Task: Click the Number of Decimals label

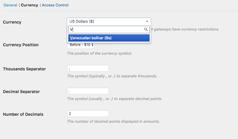Action: tap(23, 114)
